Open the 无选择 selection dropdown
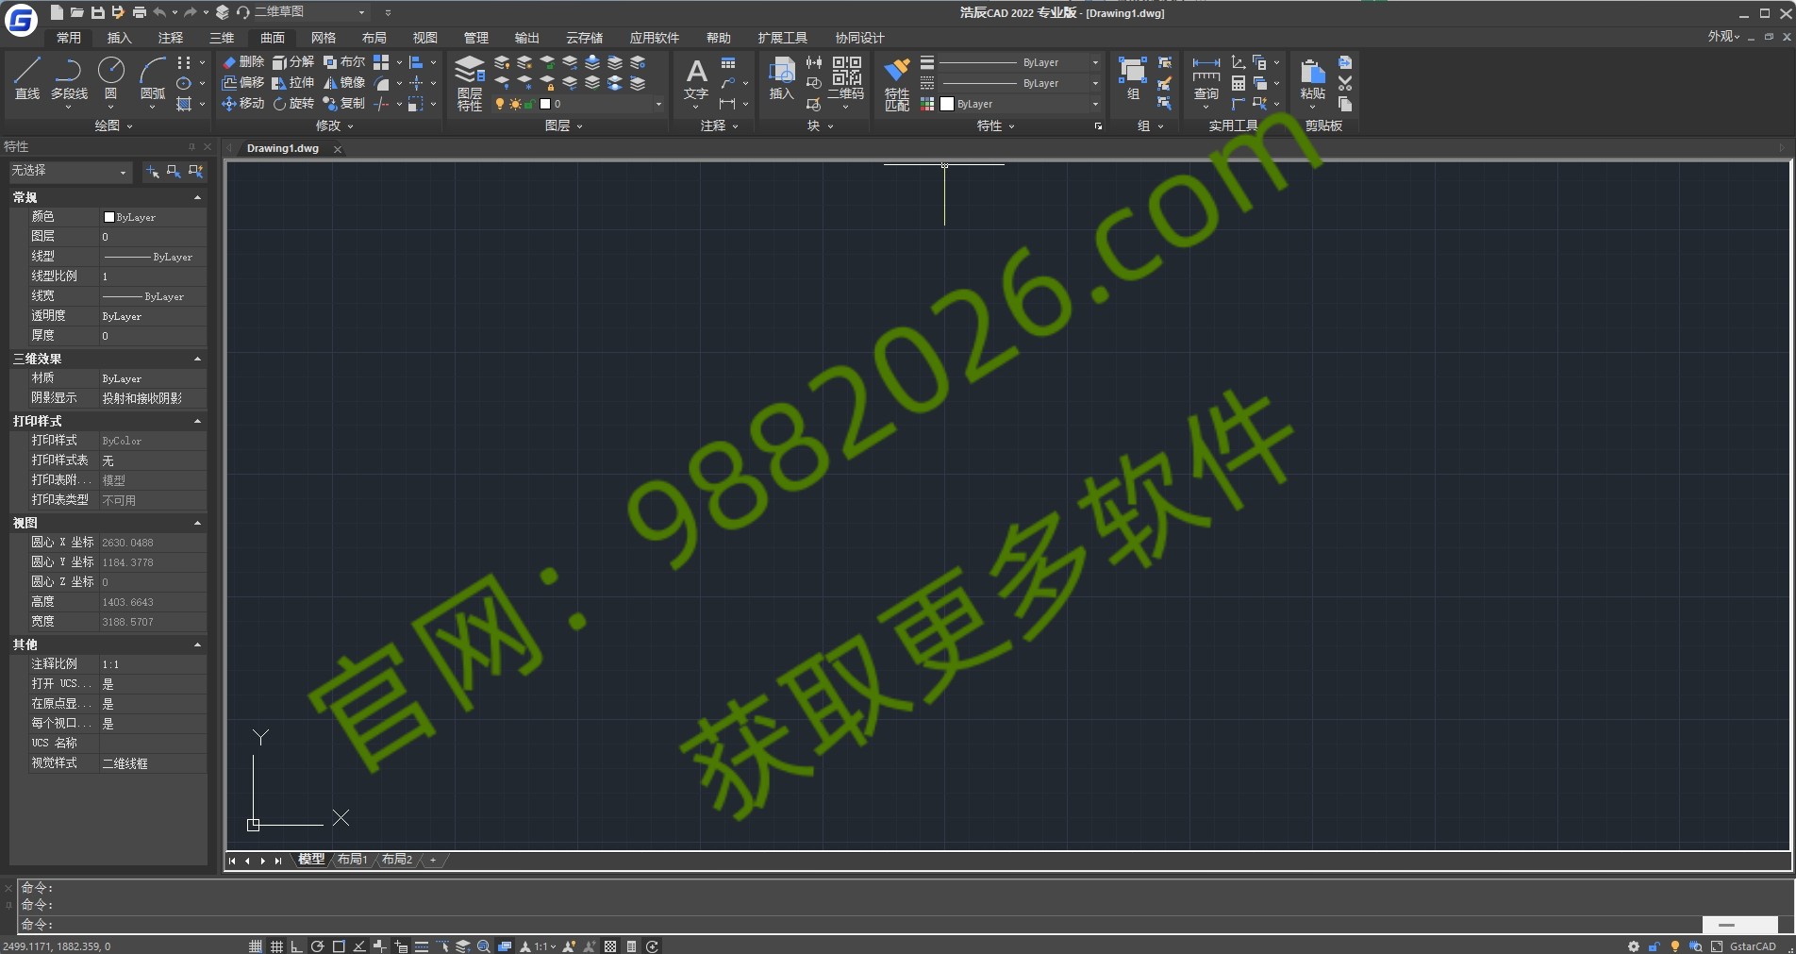Screen dimensions: 1796x954 [x=69, y=171]
